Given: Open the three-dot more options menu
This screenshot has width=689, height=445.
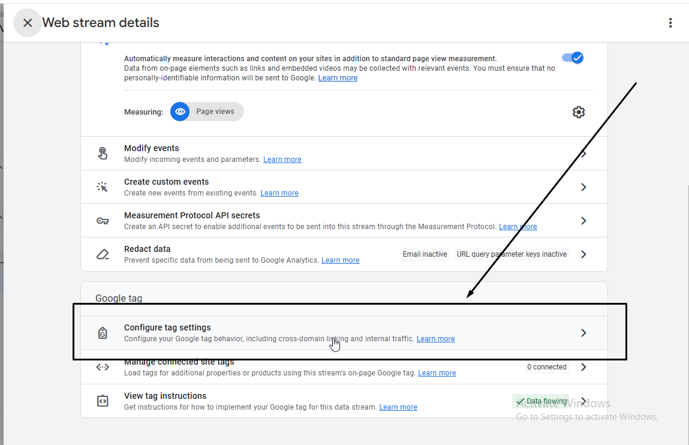Looking at the screenshot, I should click(670, 23).
